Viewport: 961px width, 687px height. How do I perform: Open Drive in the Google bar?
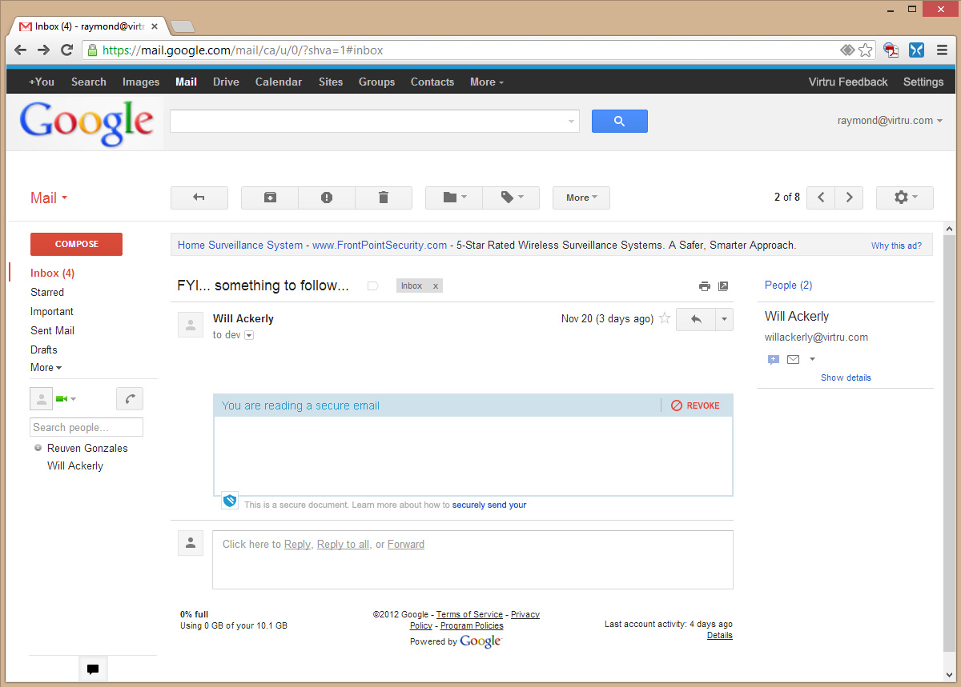pyautogui.click(x=226, y=82)
